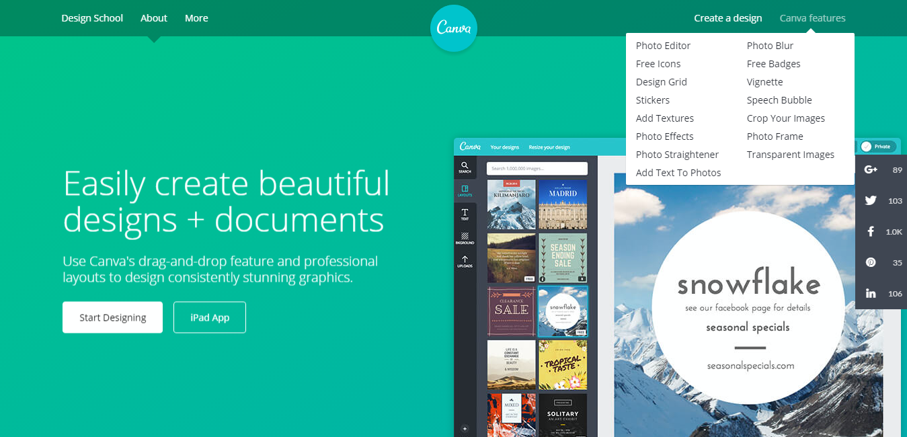Screen dimensions: 907x437
Task: Select Add Textures in the menu
Action: [x=665, y=118]
